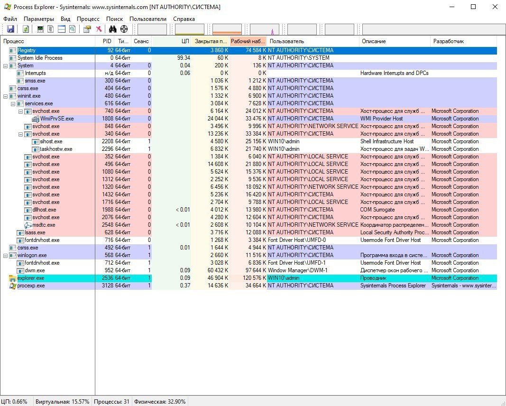Image resolution: width=506 pixels, height=406 pixels.
Task: Click the binoculars Find icon
Action: (112, 29)
